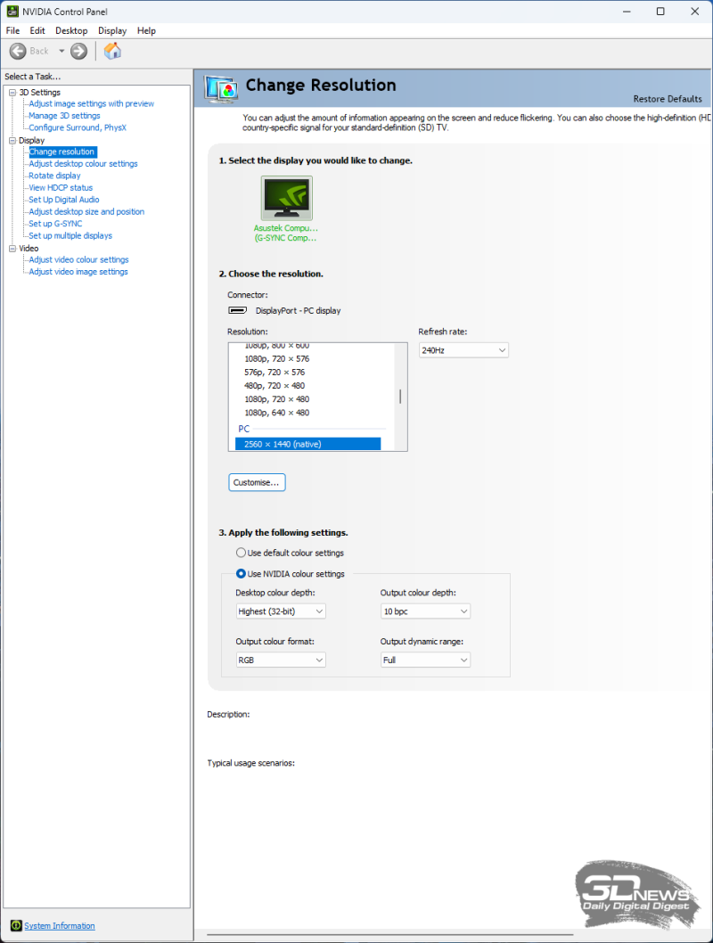This screenshot has width=713, height=943.
Task: Close the NVIDIA Control Panel window
Action: pos(694,12)
